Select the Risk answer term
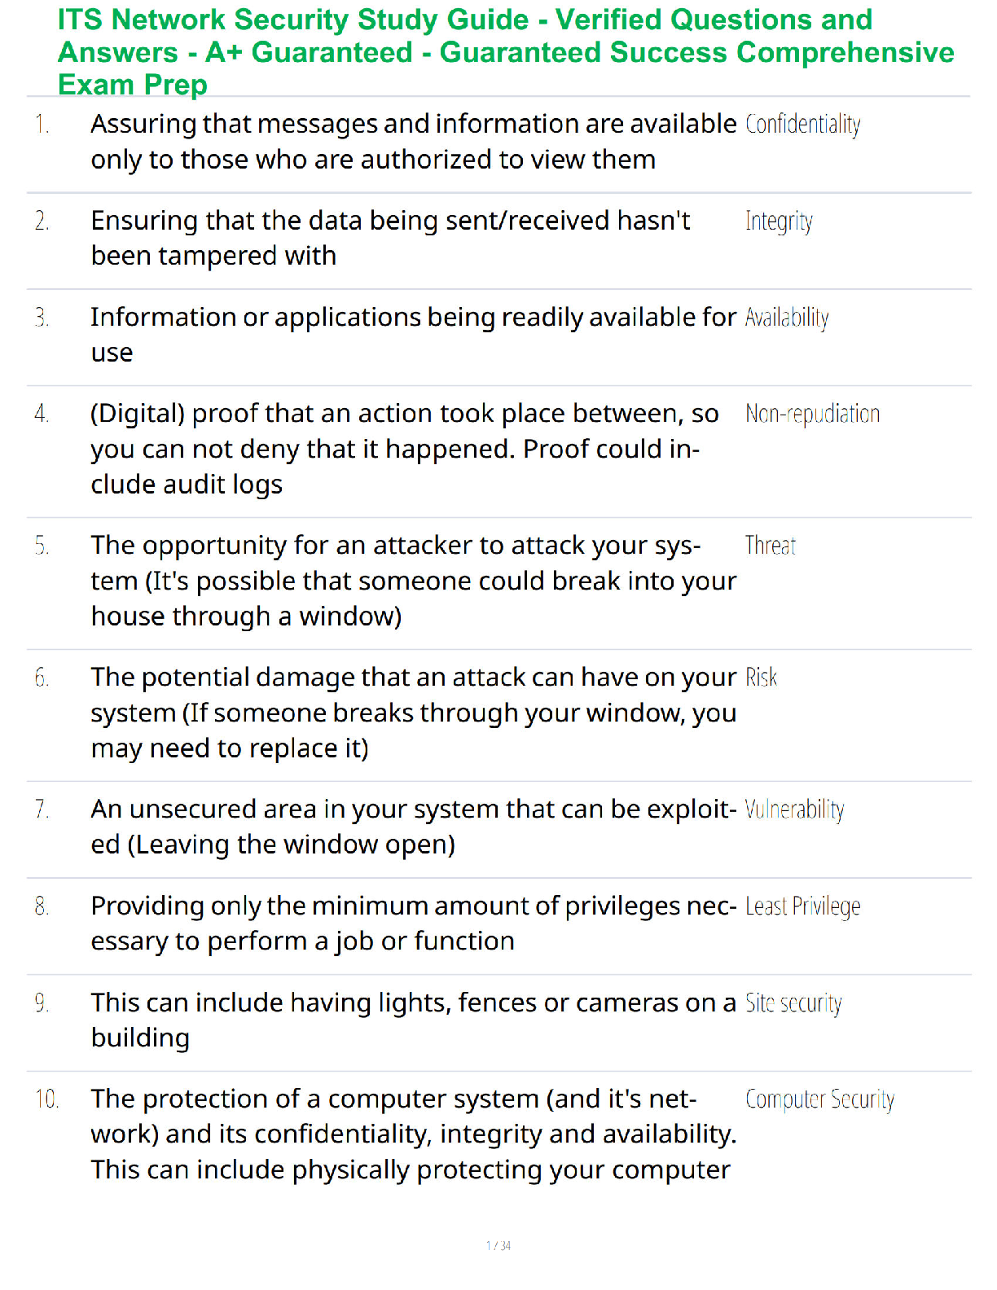Viewport: 997px width, 1290px height. coord(761,678)
